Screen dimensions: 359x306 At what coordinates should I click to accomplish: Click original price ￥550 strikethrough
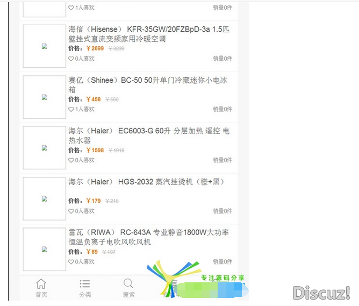point(112,99)
